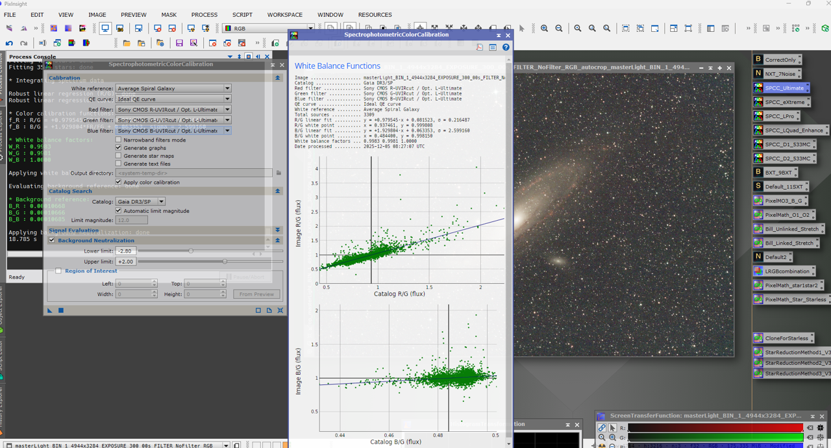Click the BXT_9BXT process icon
831x448 pixels.
778,173
